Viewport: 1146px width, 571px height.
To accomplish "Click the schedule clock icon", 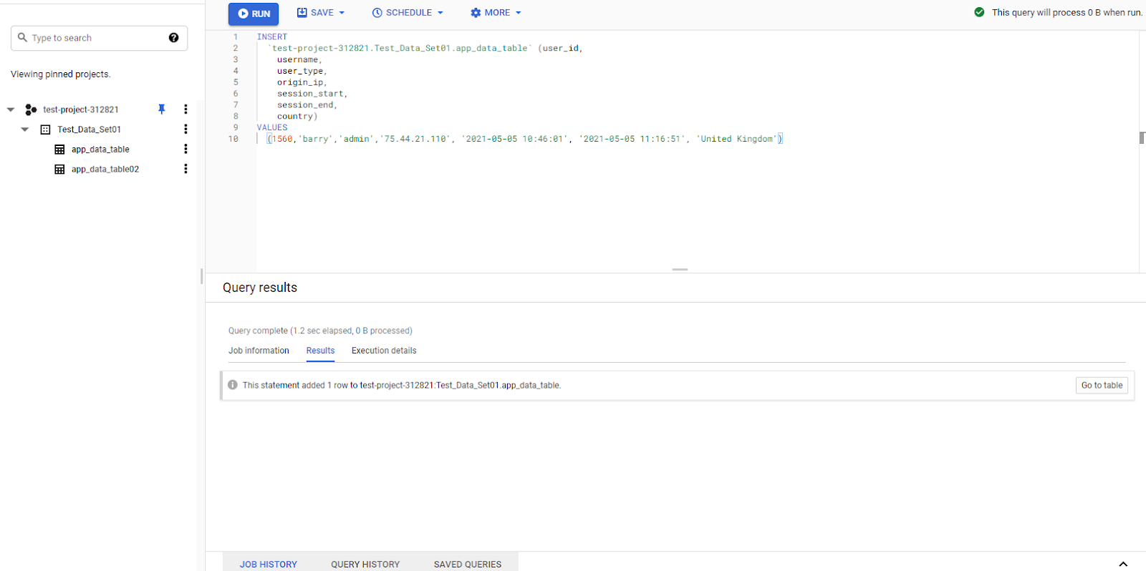I will coord(377,13).
